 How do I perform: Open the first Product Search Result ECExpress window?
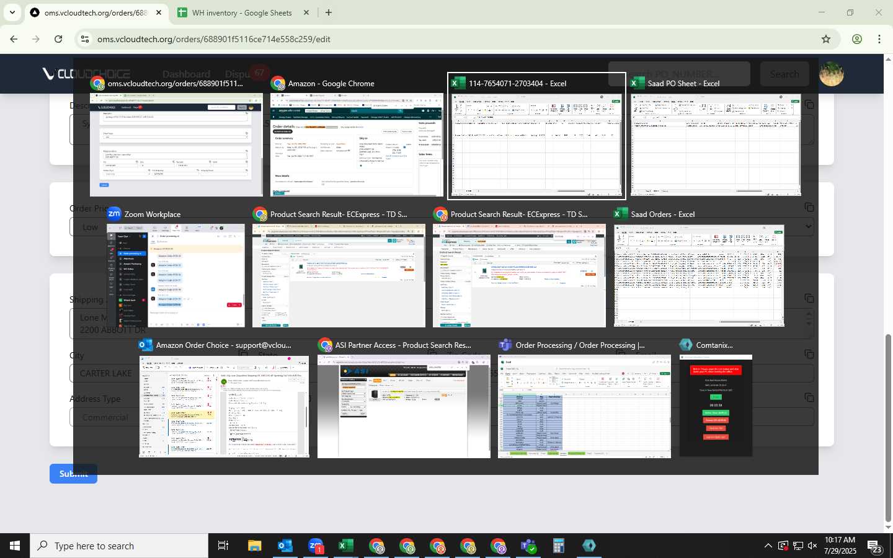[x=339, y=276]
